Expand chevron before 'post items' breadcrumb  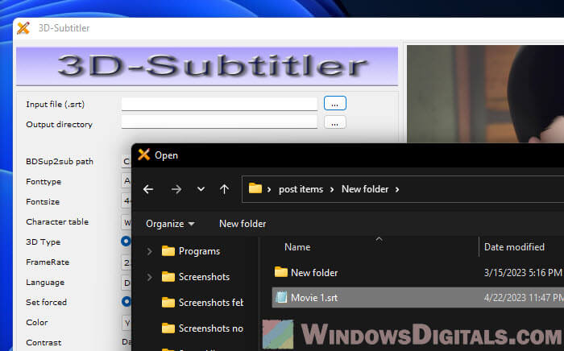[268, 189]
